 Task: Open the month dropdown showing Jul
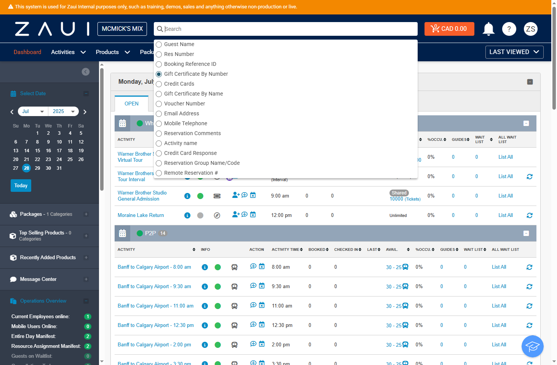point(33,112)
